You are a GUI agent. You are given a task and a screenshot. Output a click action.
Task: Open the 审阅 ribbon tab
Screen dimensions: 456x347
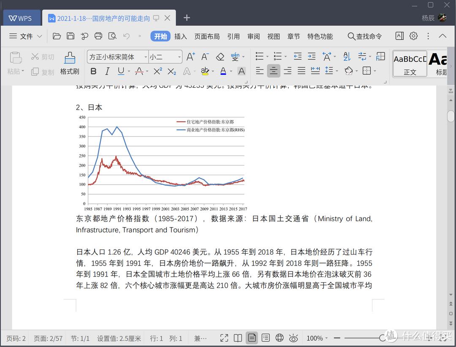coord(253,36)
